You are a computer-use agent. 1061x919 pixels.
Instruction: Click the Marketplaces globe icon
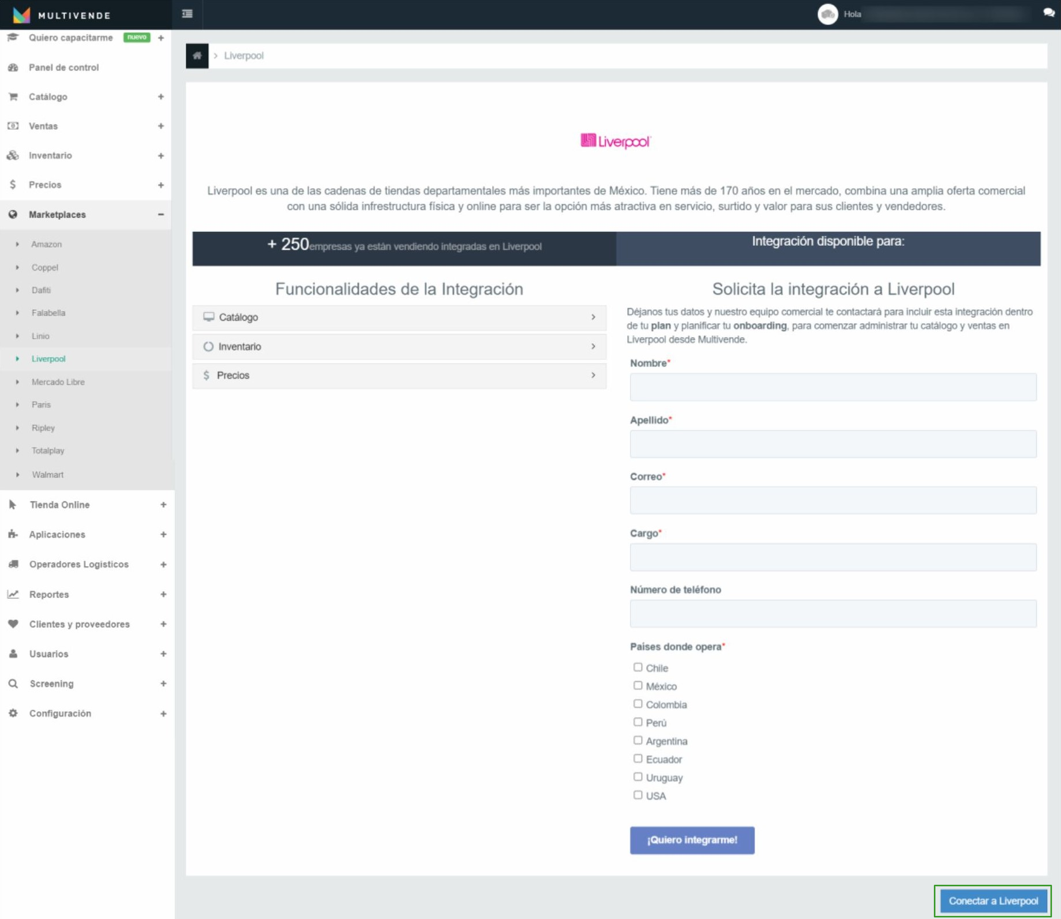coord(13,215)
